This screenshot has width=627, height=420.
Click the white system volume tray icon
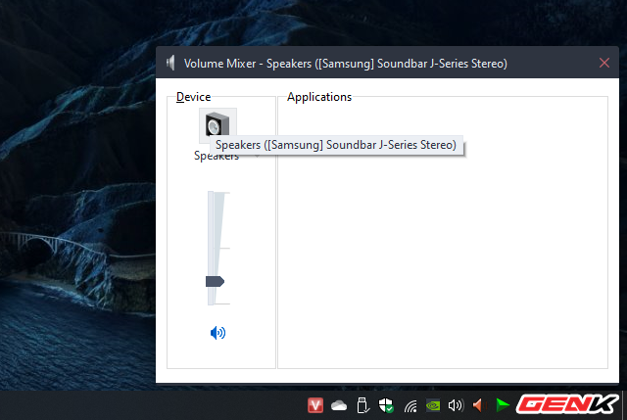pos(456,405)
